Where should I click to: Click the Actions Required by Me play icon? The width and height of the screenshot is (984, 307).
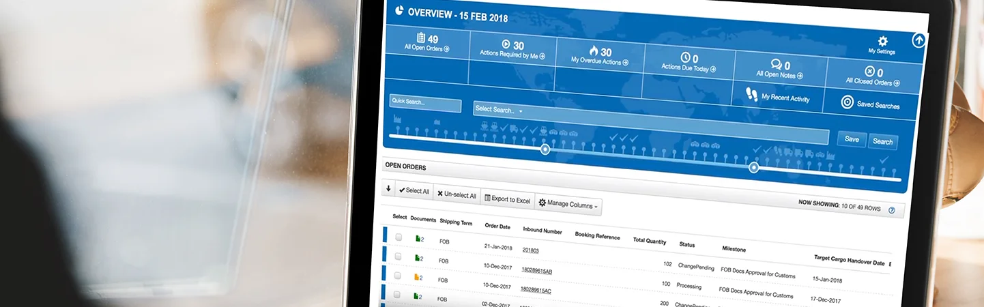pos(506,44)
